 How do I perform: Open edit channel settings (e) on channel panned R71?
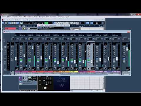(x=38, y=57)
